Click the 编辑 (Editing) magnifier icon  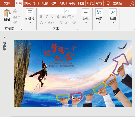[x=113, y=12]
